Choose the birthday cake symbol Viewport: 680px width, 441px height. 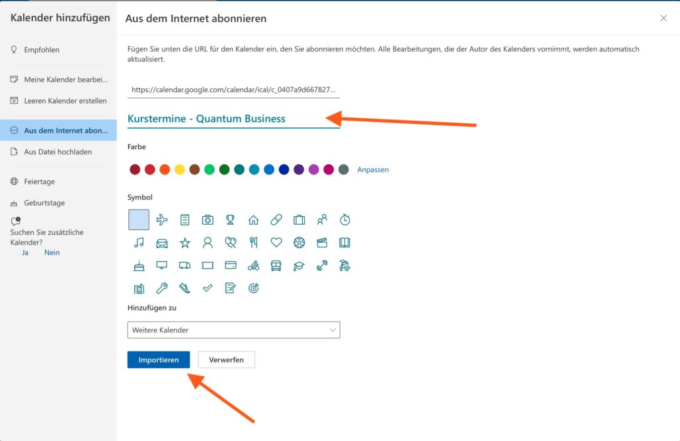click(139, 265)
